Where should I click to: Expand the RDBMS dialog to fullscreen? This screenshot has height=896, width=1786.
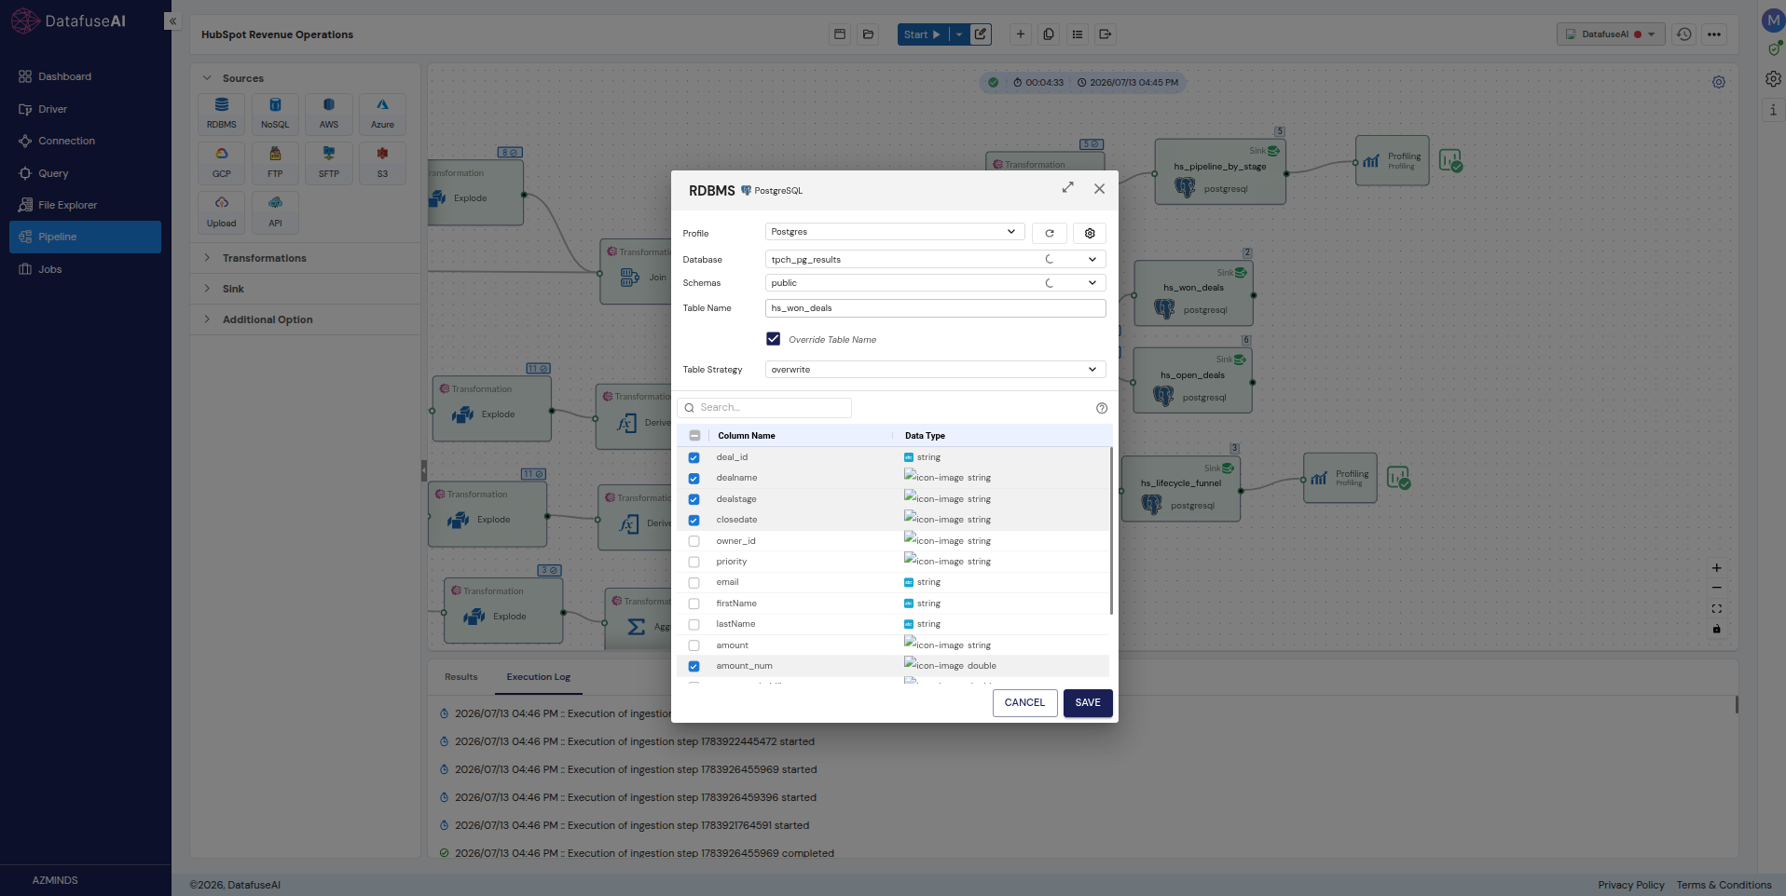pyautogui.click(x=1068, y=188)
